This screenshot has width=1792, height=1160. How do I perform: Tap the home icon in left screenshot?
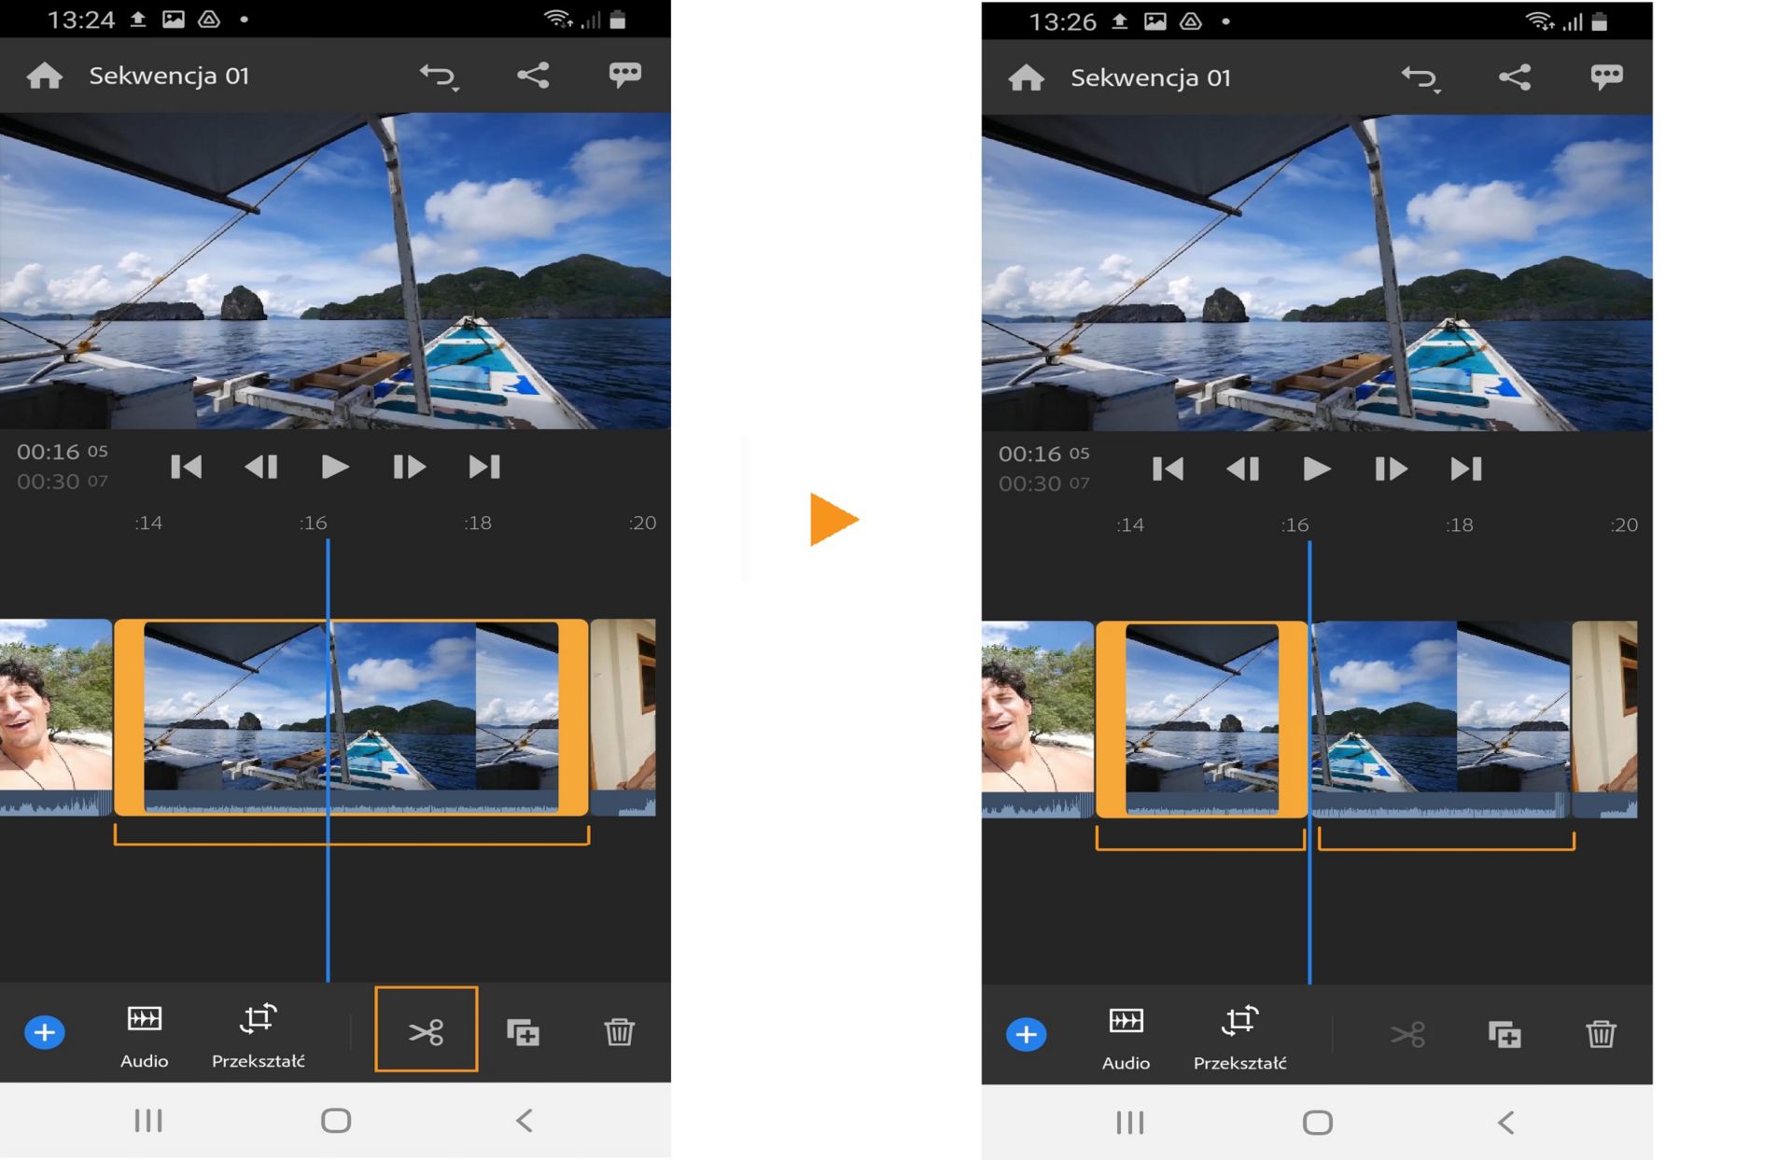click(45, 76)
